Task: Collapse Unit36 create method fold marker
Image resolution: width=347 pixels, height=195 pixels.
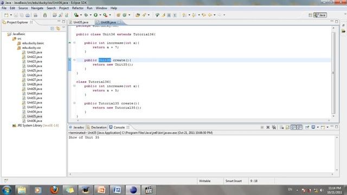Action: point(74,60)
